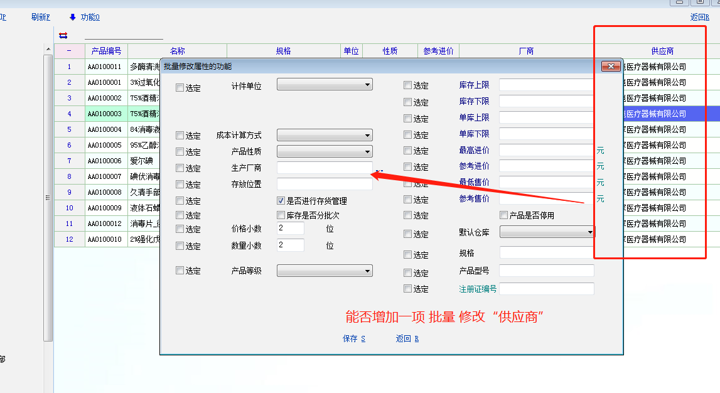This screenshot has width=720, height=393.
Task: Close the 批量修改属性的功能 dialog
Action: [x=611, y=67]
